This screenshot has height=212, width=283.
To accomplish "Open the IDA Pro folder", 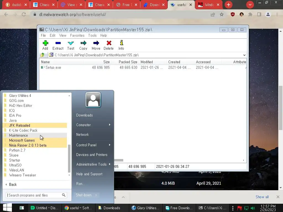I will click(x=35, y=115).
